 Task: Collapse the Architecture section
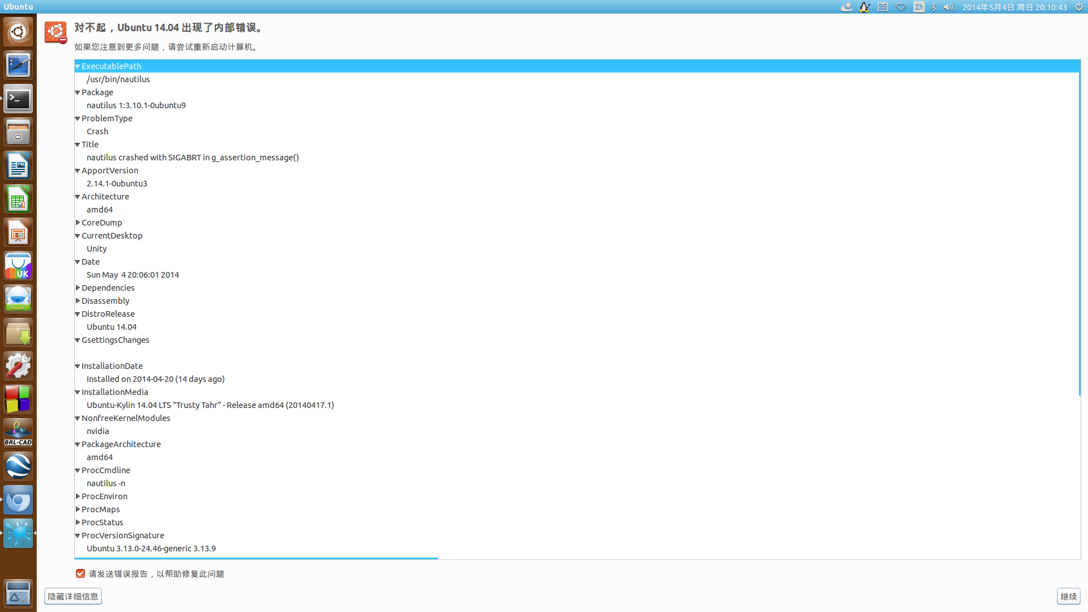78,197
